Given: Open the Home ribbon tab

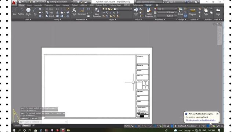Looking at the screenshot, I should tap(22, 5).
